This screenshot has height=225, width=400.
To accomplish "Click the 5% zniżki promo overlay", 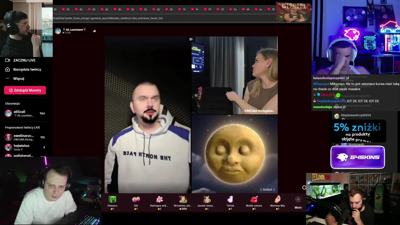I will [x=357, y=131].
